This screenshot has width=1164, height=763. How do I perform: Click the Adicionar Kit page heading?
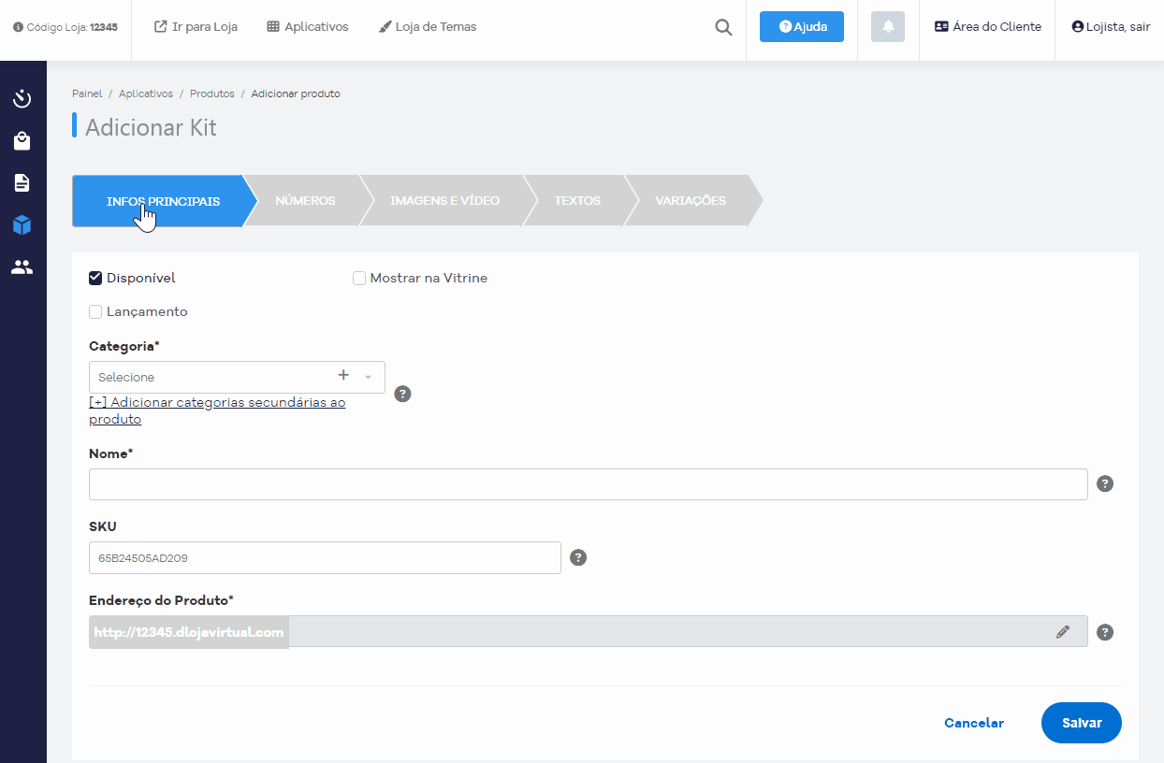[x=151, y=127]
